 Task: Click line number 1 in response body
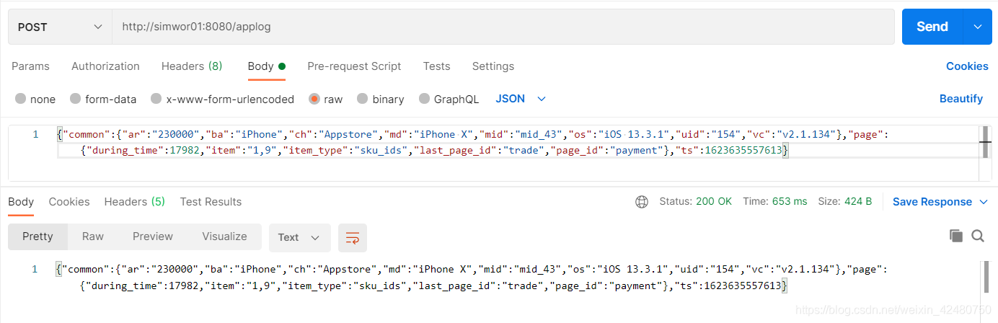pos(35,269)
